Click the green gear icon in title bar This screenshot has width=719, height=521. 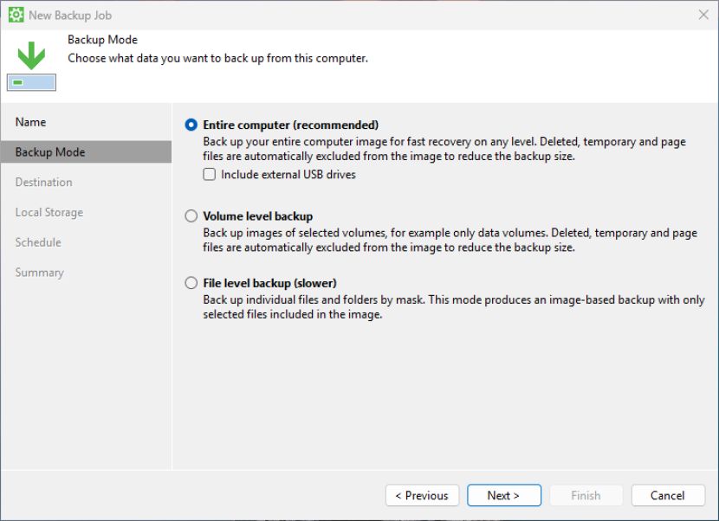[x=16, y=15]
